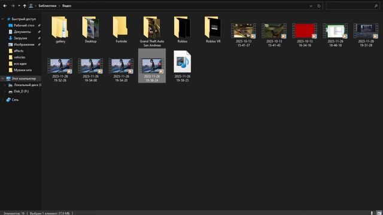The height and width of the screenshot is (215, 383).
Task: Click the library icon in address bar
Action: (x=31, y=6)
